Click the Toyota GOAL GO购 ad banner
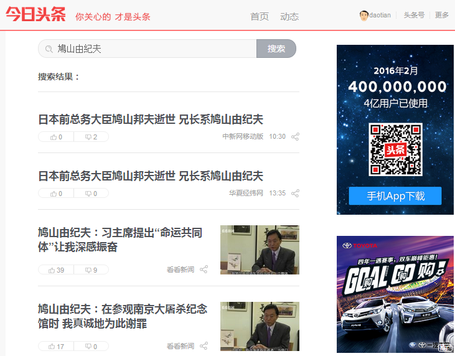 tap(395, 294)
